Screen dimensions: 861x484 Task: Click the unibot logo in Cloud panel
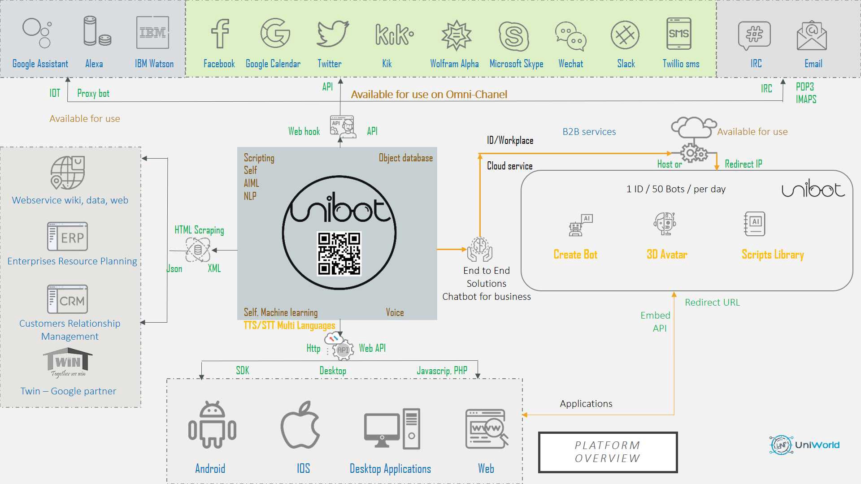pyautogui.click(x=813, y=188)
